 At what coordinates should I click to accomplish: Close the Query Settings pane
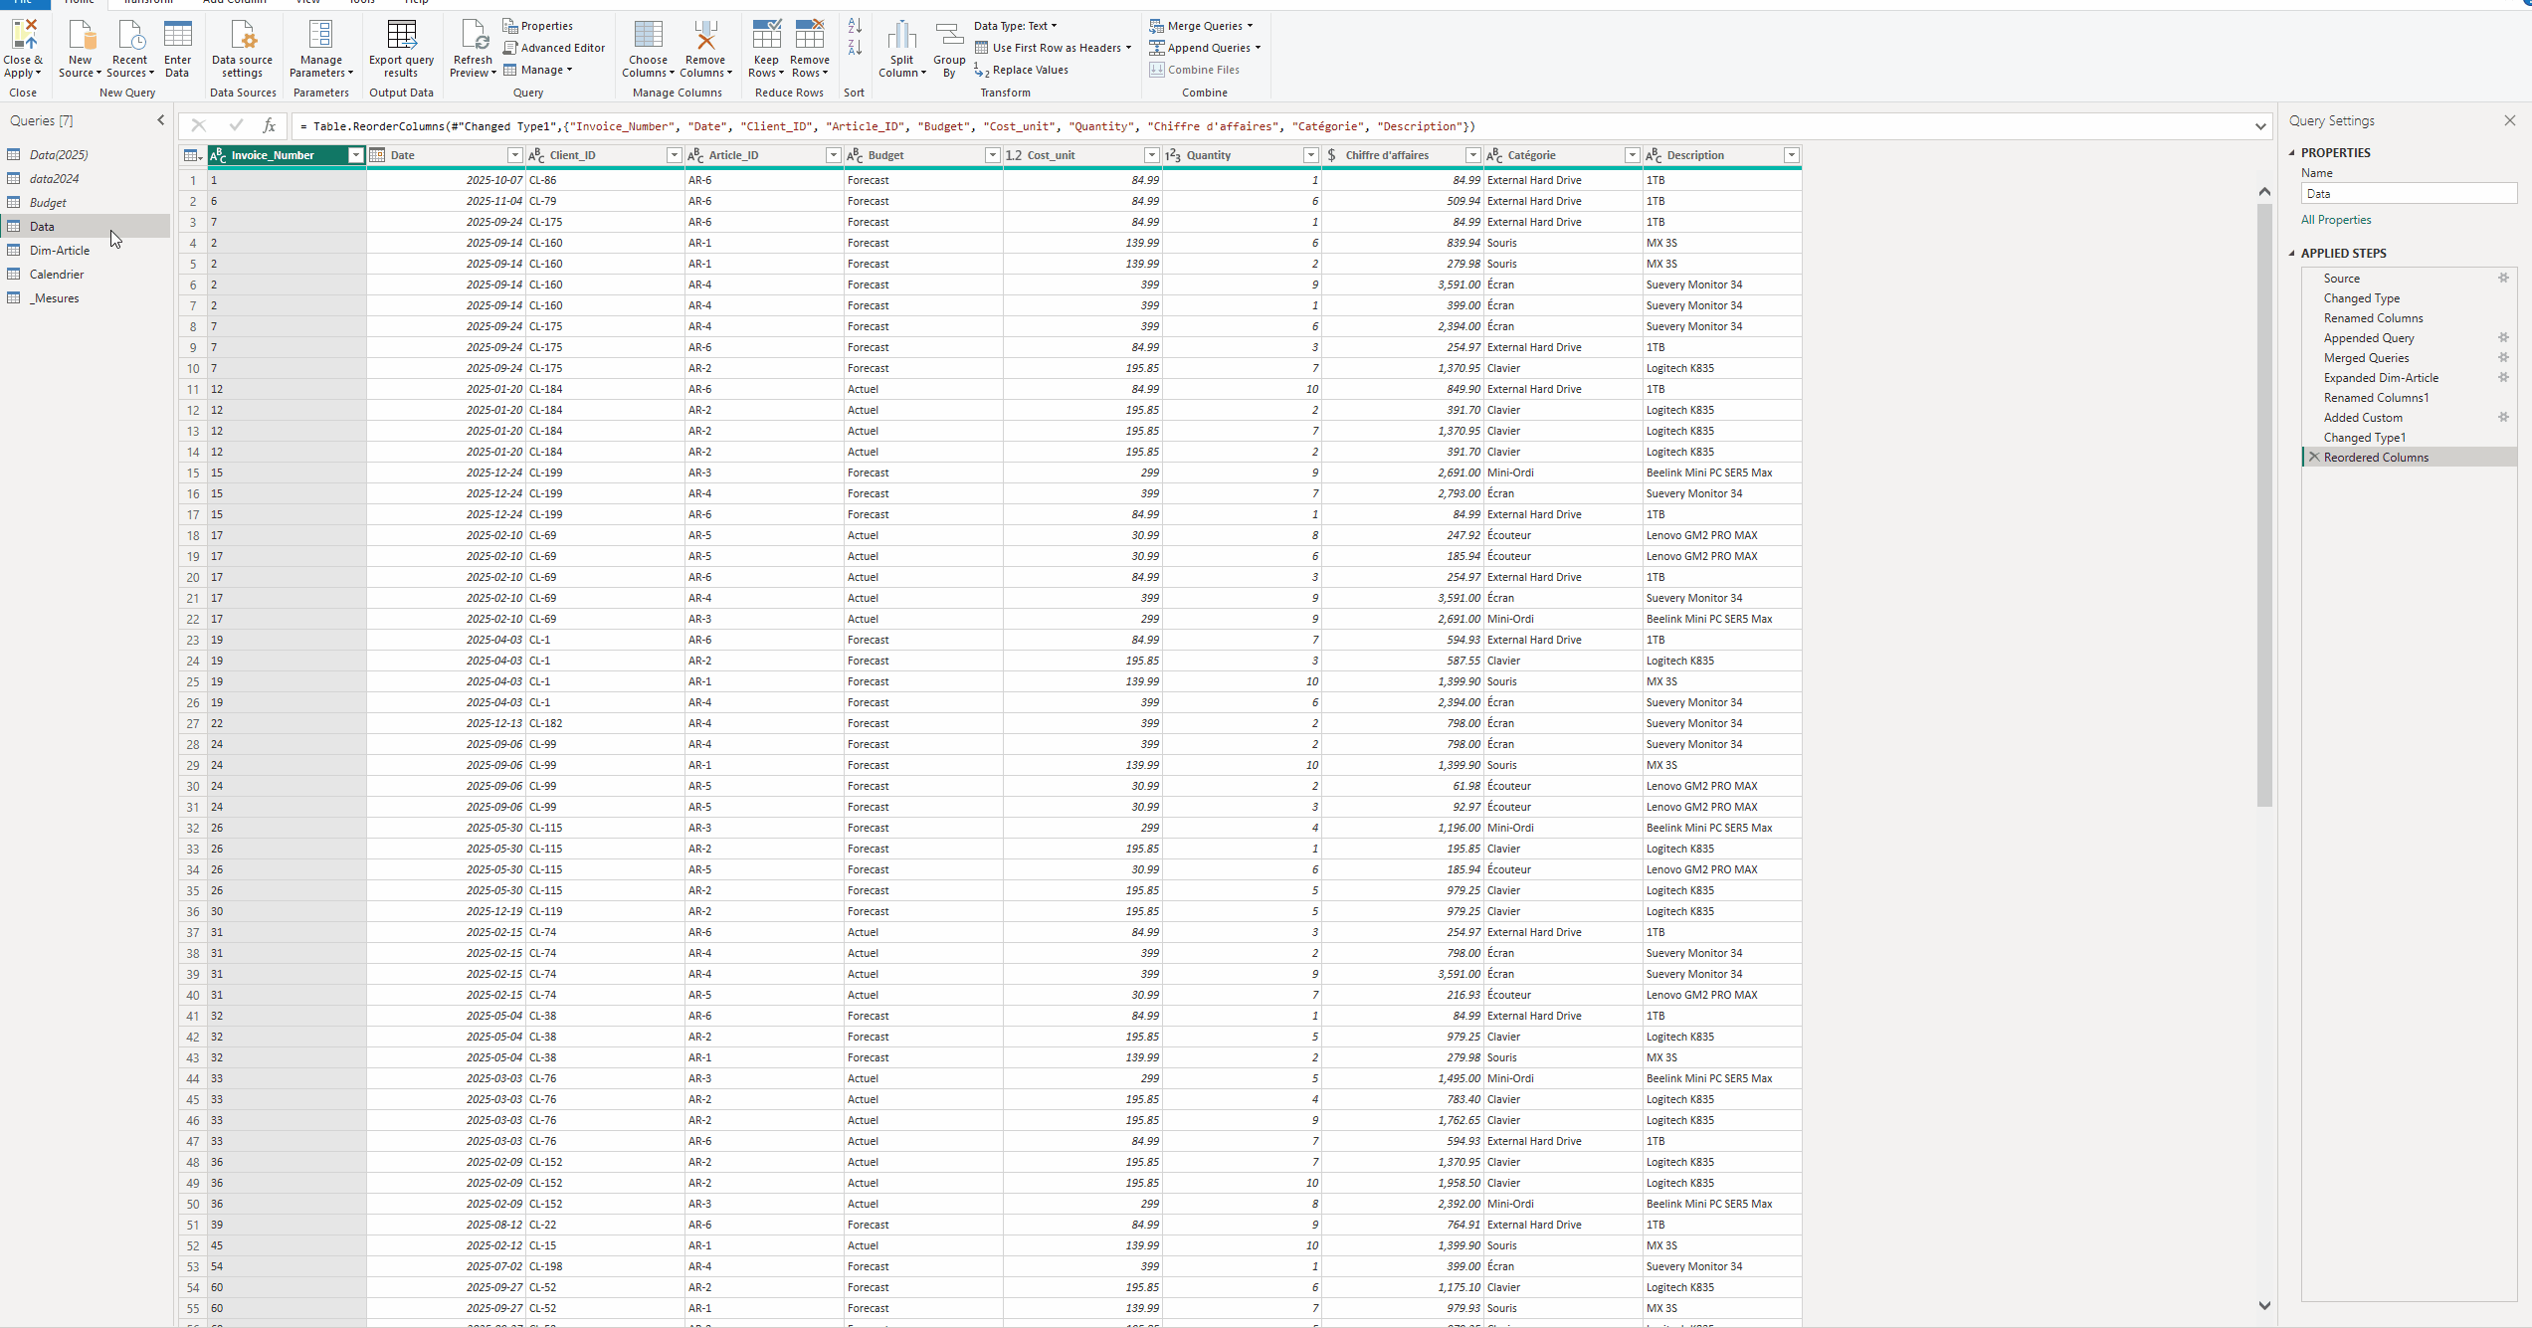[x=2510, y=120]
